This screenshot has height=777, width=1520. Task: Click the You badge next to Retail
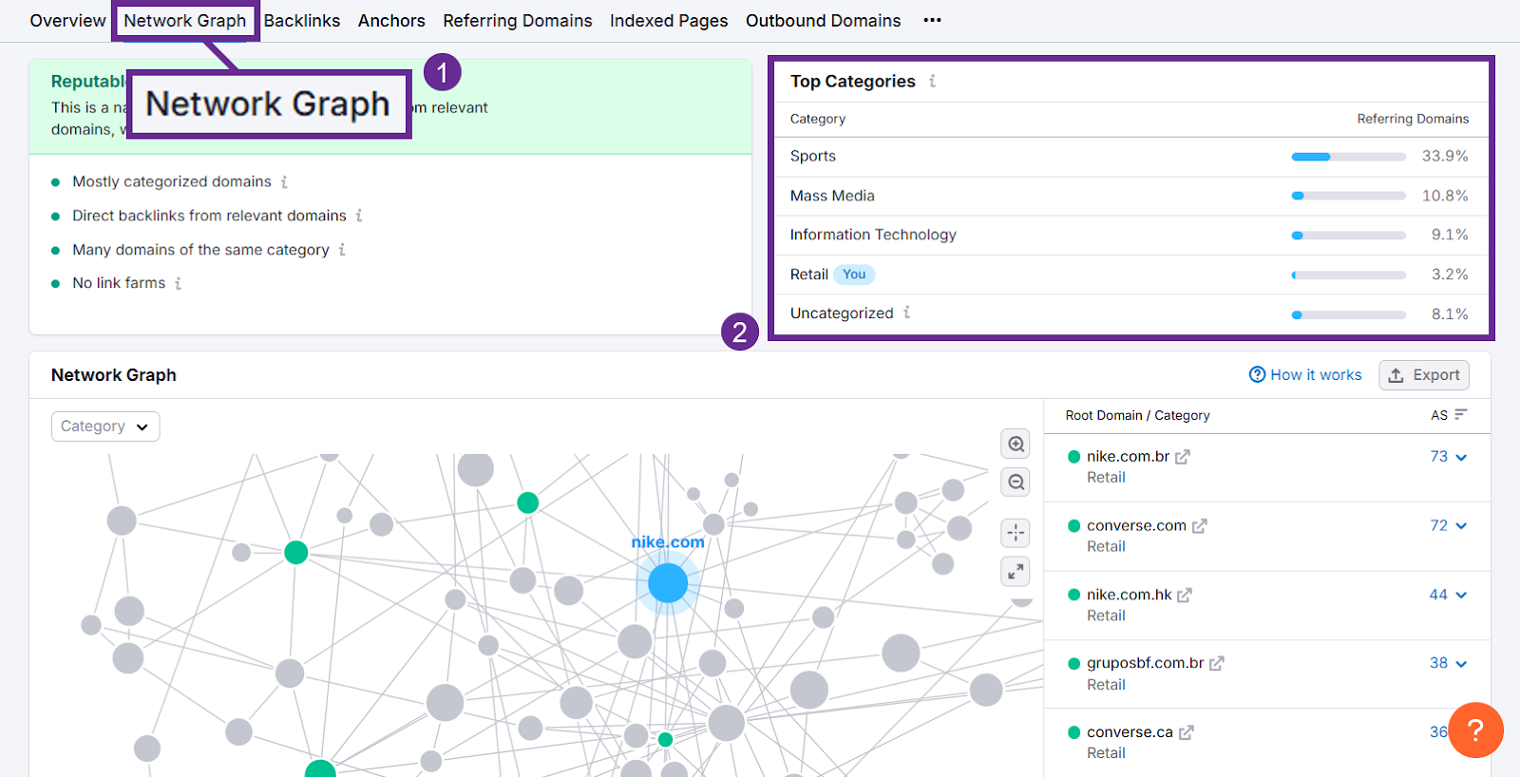point(854,275)
